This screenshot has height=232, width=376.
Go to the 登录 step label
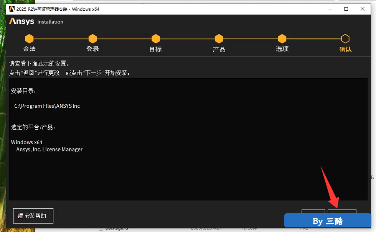(x=93, y=49)
